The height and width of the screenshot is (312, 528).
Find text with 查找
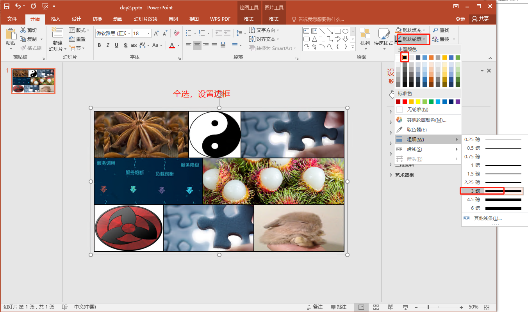pos(441,30)
